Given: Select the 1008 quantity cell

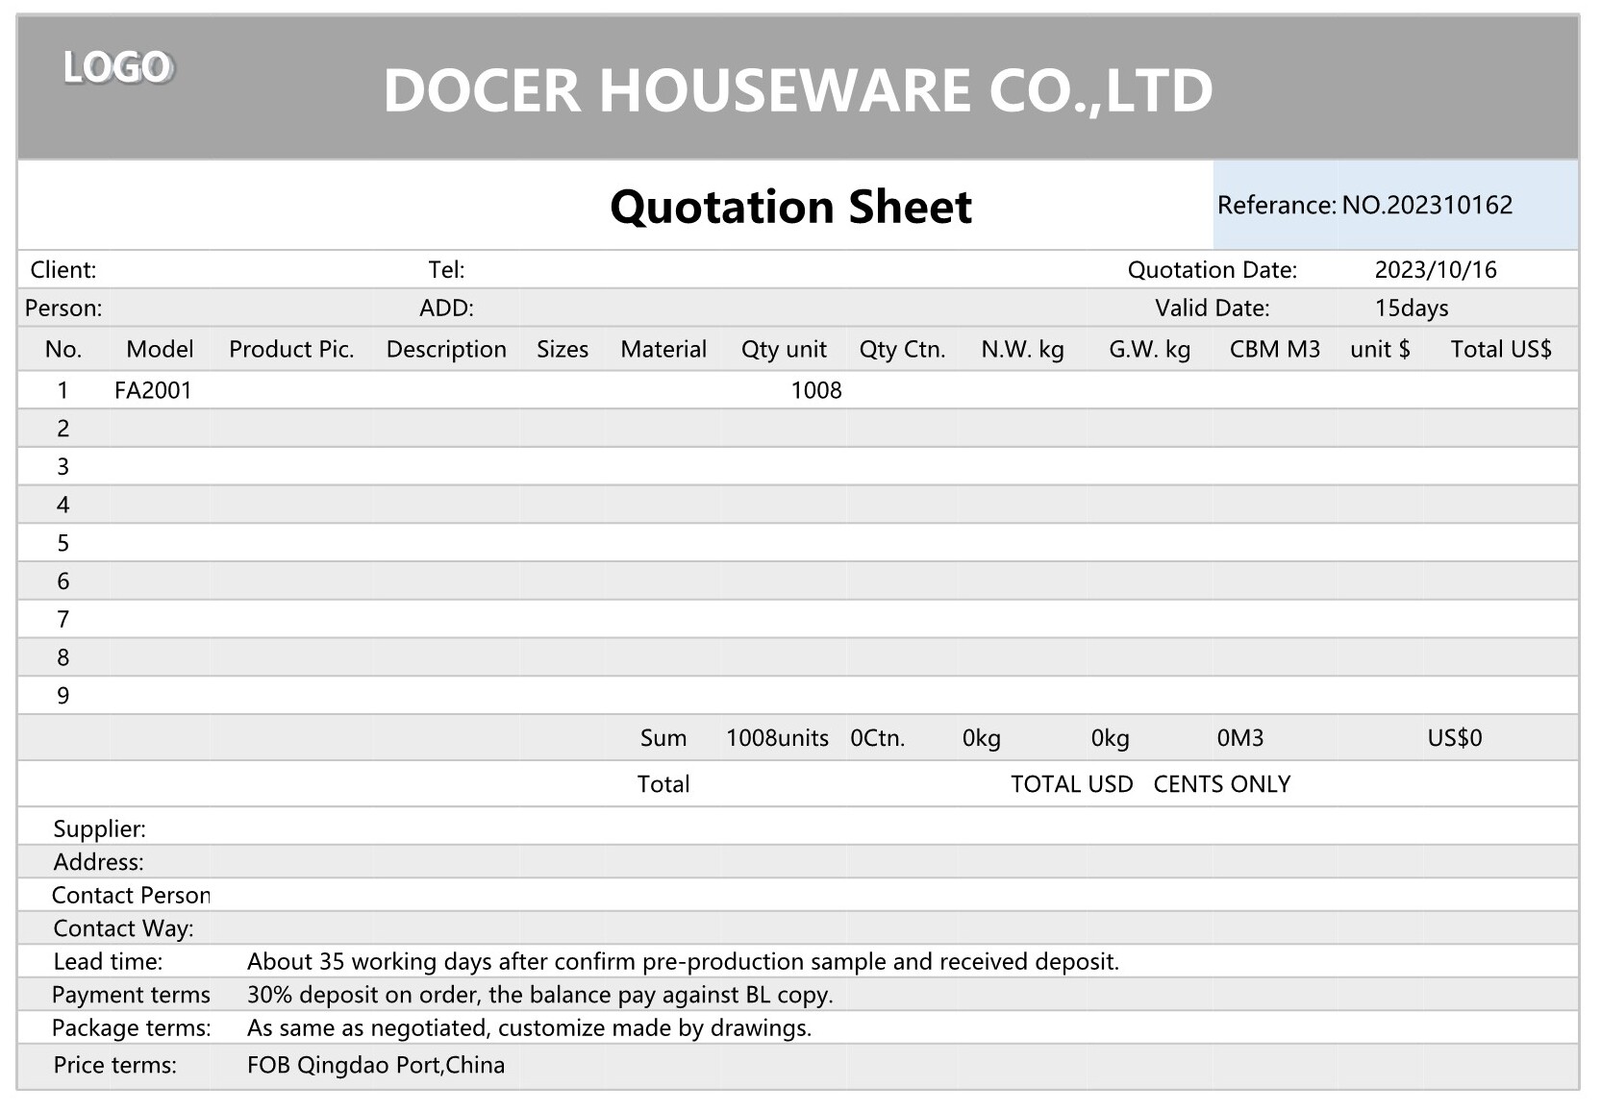Looking at the screenshot, I should pyautogui.click(x=815, y=390).
